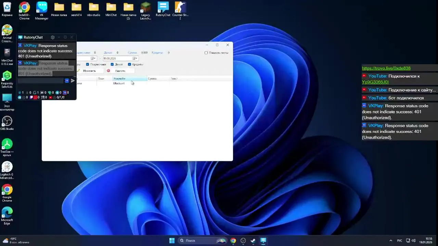Select the Новая папка (2) folder
The width and height of the screenshot is (438, 246).
point(128,11)
